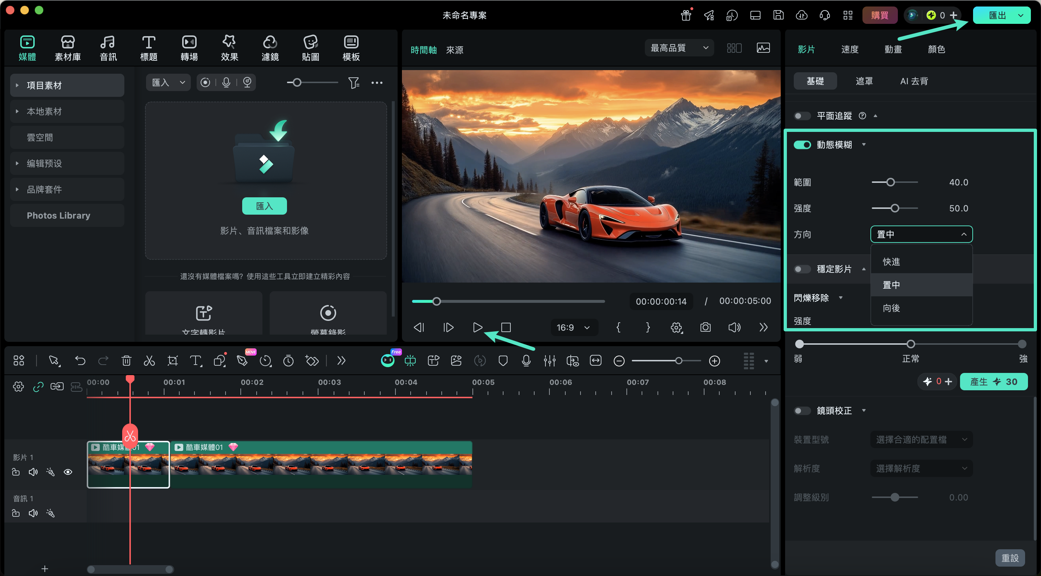Click the teal 匯入 button in media area
Image resolution: width=1041 pixels, height=576 pixels.
(264, 206)
